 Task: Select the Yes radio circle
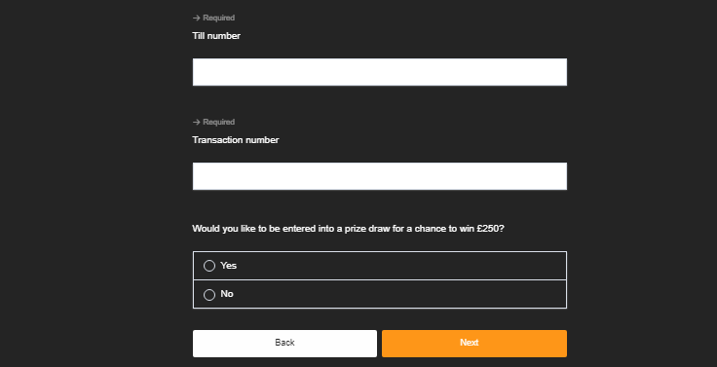pos(209,266)
